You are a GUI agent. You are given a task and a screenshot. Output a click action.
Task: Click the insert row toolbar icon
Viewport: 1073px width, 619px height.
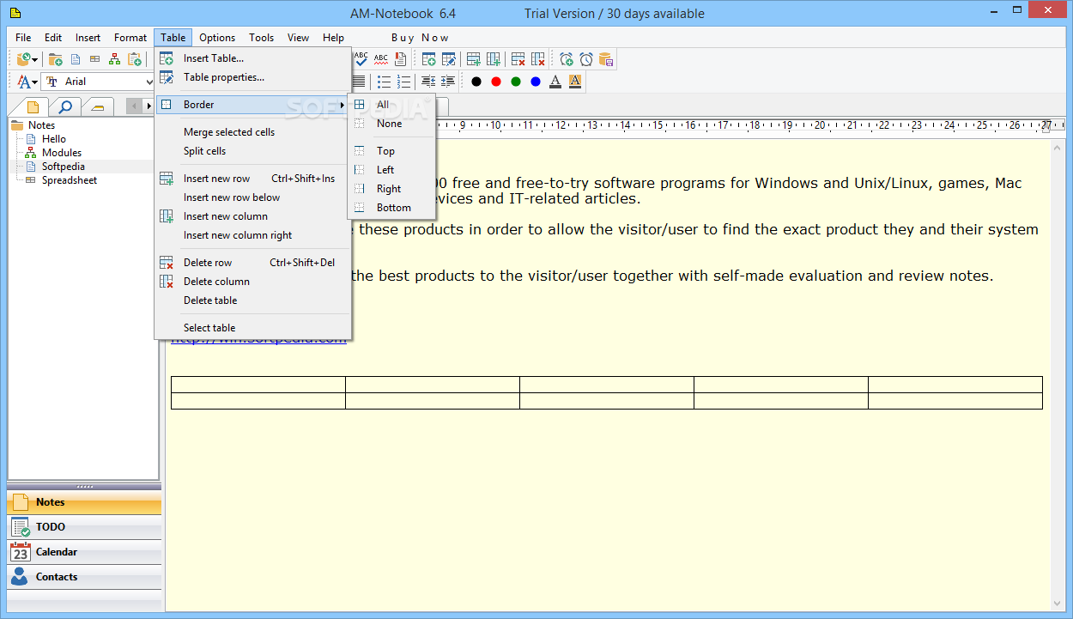[473, 59]
